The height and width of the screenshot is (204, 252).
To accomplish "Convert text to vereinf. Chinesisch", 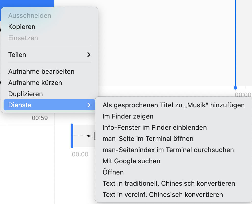I will (x=163, y=195).
